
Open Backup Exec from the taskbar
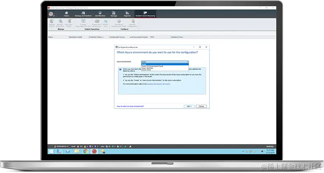[x=94, y=151]
